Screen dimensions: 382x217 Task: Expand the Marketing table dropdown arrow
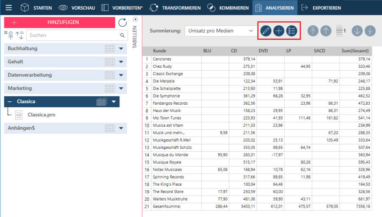pos(121,89)
